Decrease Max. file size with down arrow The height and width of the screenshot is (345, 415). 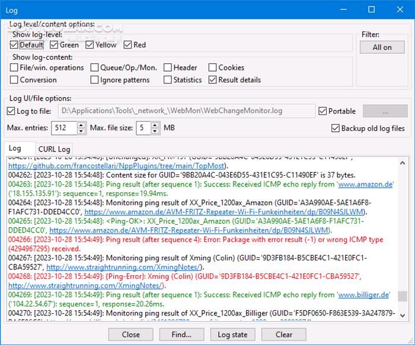point(155,131)
